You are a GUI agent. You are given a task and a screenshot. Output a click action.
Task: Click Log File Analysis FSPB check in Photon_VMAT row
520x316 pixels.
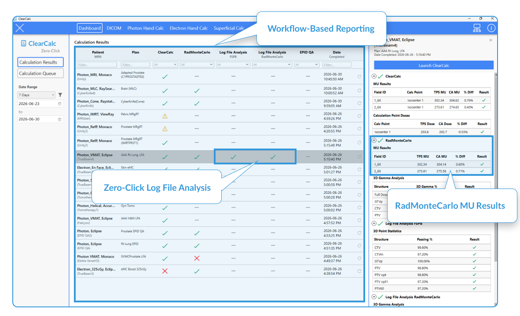coord(233,157)
